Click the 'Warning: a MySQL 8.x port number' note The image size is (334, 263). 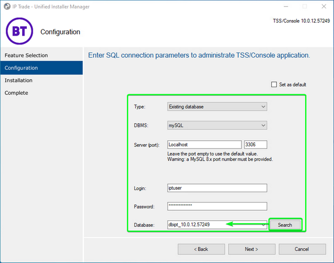tap(220, 160)
